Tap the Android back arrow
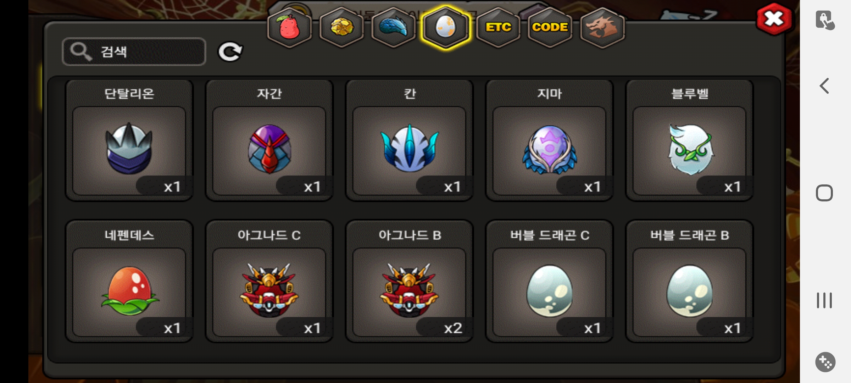The height and width of the screenshot is (383, 851). click(824, 86)
